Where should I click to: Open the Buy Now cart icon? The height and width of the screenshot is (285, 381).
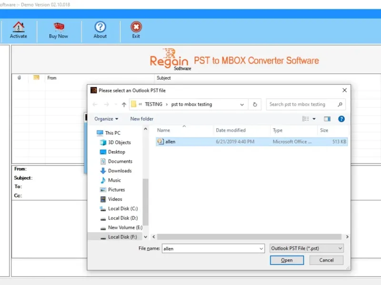(x=59, y=27)
